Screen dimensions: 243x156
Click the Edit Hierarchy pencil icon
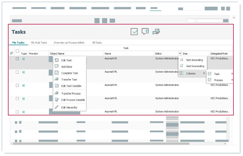pyautogui.click(x=57, y=107)
